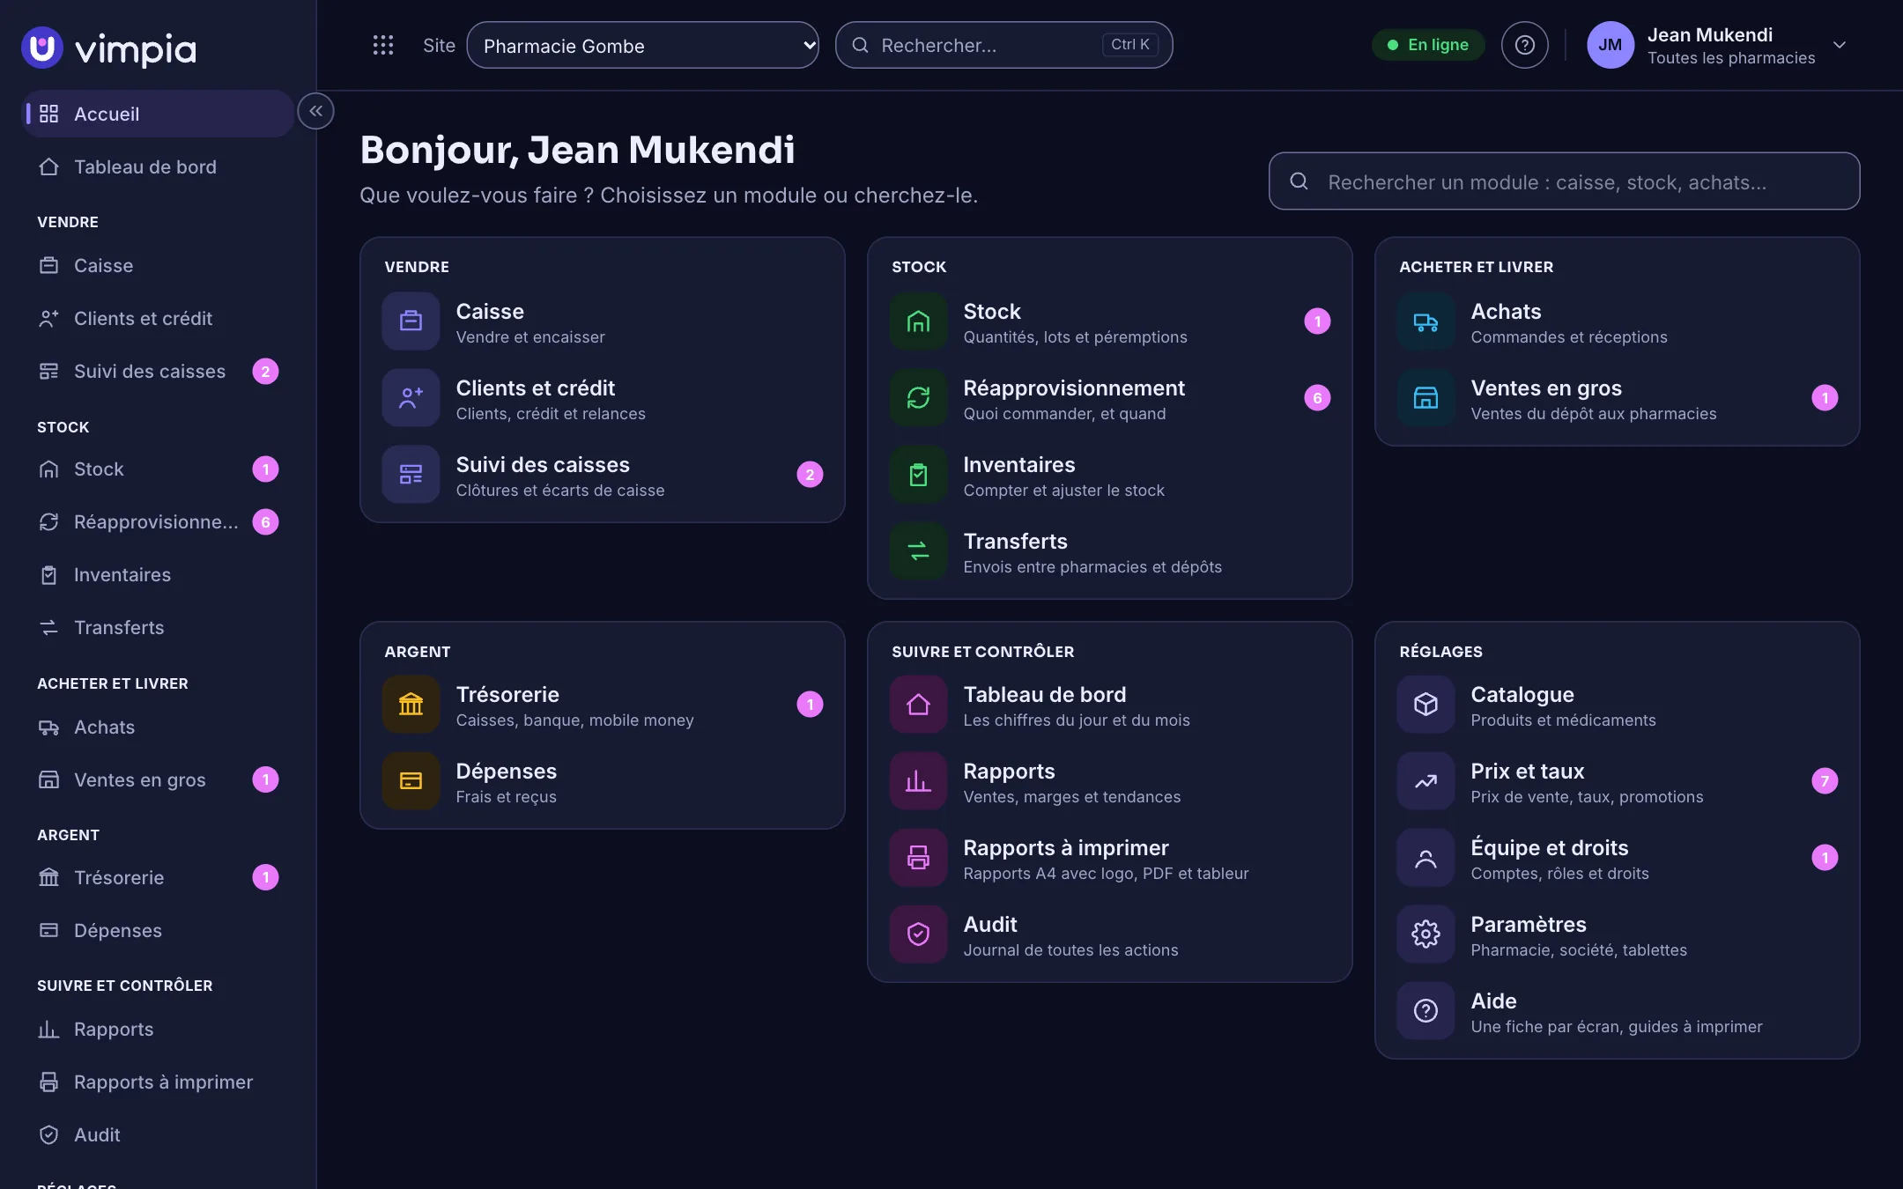
Task: Select Trésorerie in the sidebar
Action: pyautogui.click(x=158, y=877)
